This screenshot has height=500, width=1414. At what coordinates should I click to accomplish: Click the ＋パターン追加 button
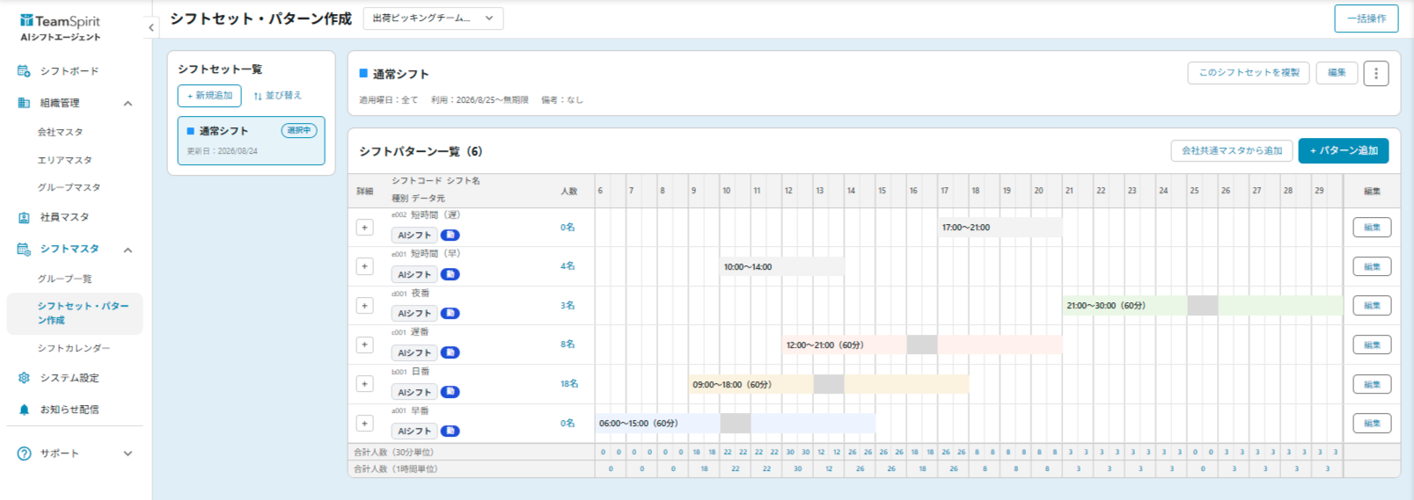click(1344, 151)
